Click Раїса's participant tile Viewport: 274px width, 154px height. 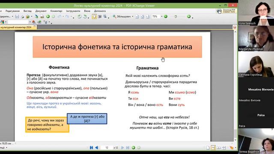256,115
